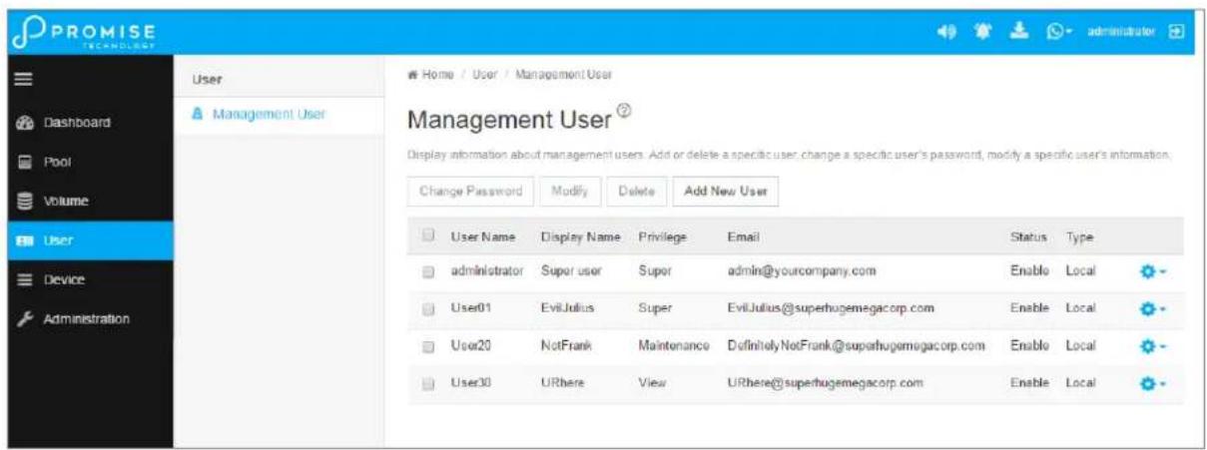Viewport: 1207px width, 450px height.
Task: Toggle the hamburger menu icon in sidebar
Action: tap(22, 79)
